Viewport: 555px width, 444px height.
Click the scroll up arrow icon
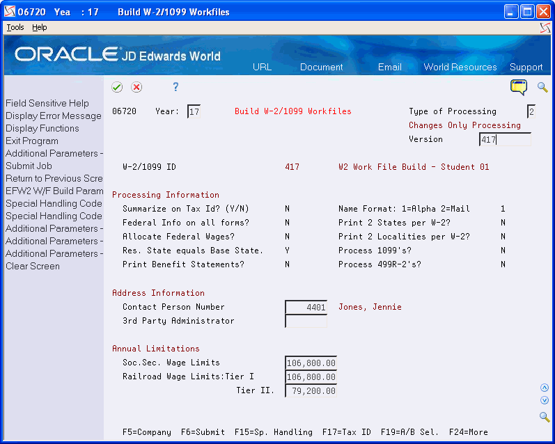(545, 388)
